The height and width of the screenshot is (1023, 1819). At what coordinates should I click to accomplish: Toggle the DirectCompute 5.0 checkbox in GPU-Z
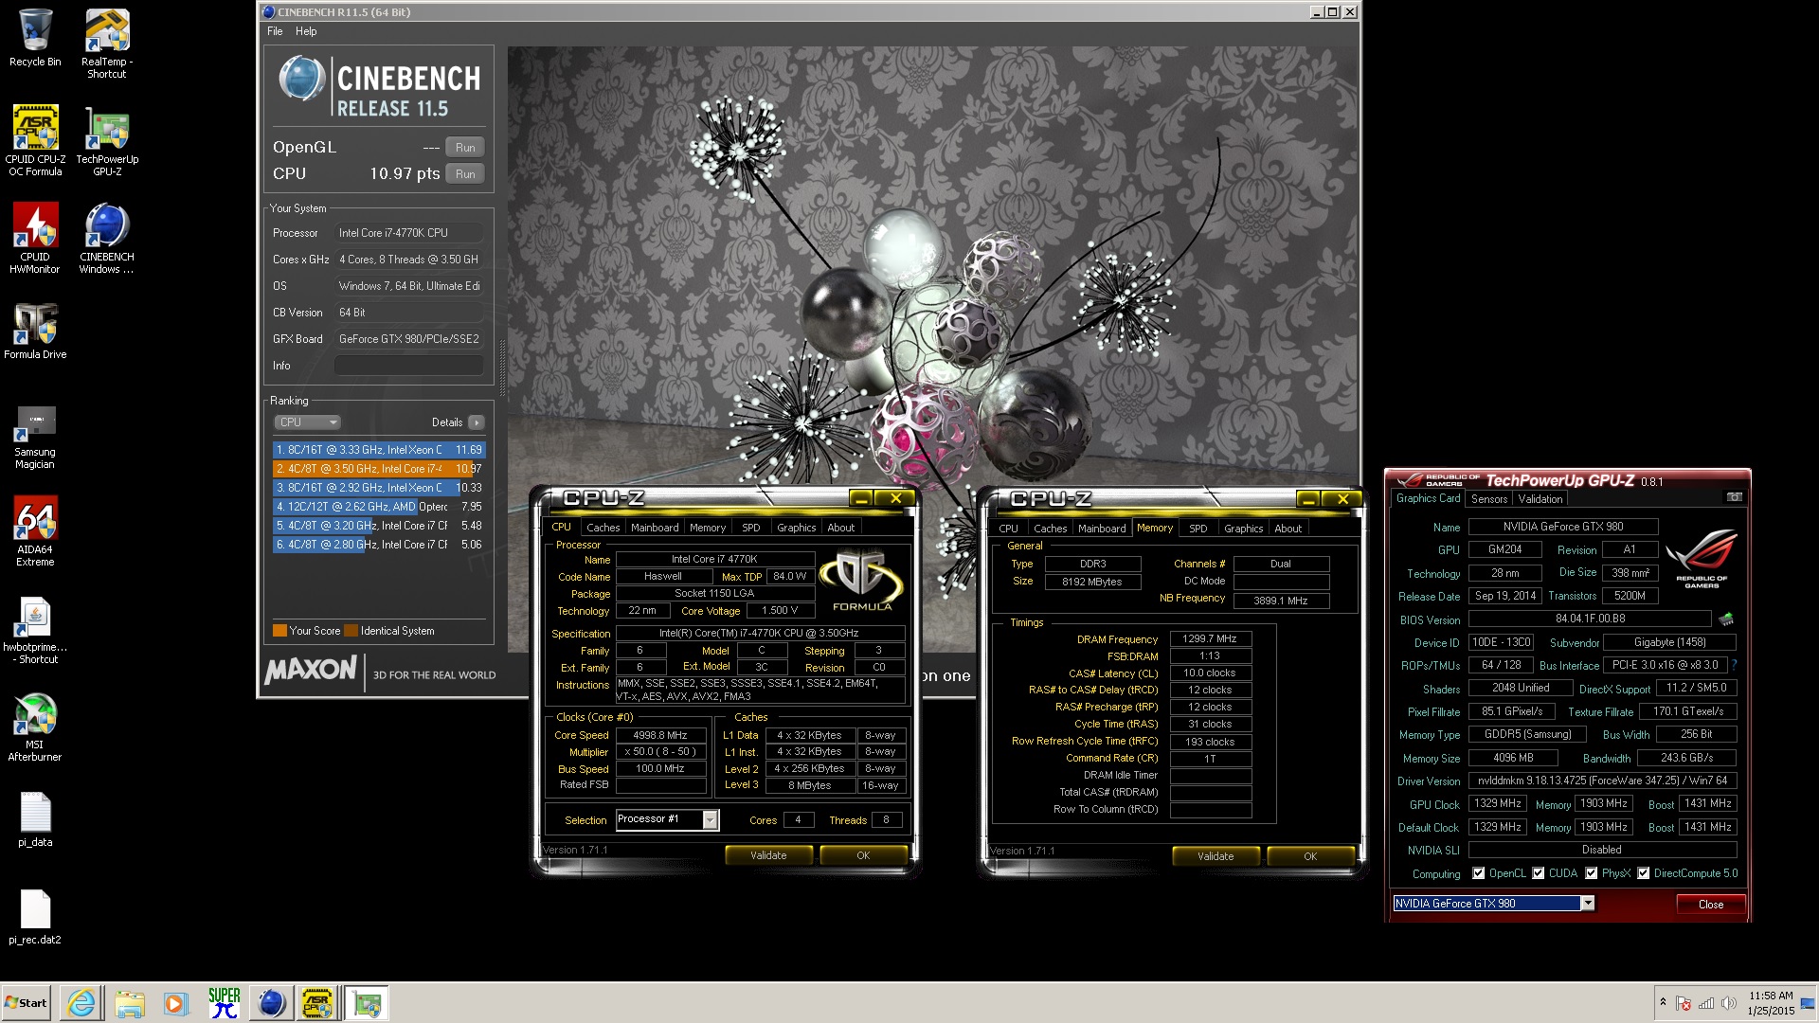pyautogui.click(x=1643, y=873)
